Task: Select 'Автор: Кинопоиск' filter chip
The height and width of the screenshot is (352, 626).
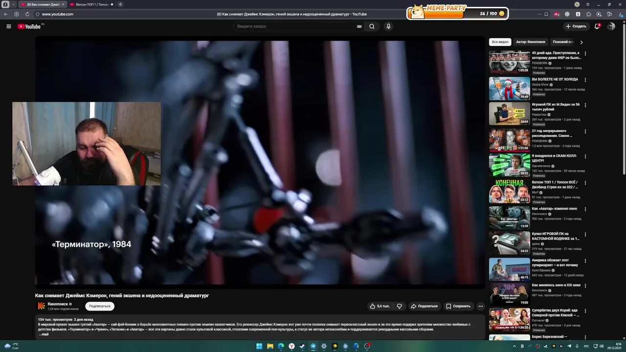Action: click(530, 42)
